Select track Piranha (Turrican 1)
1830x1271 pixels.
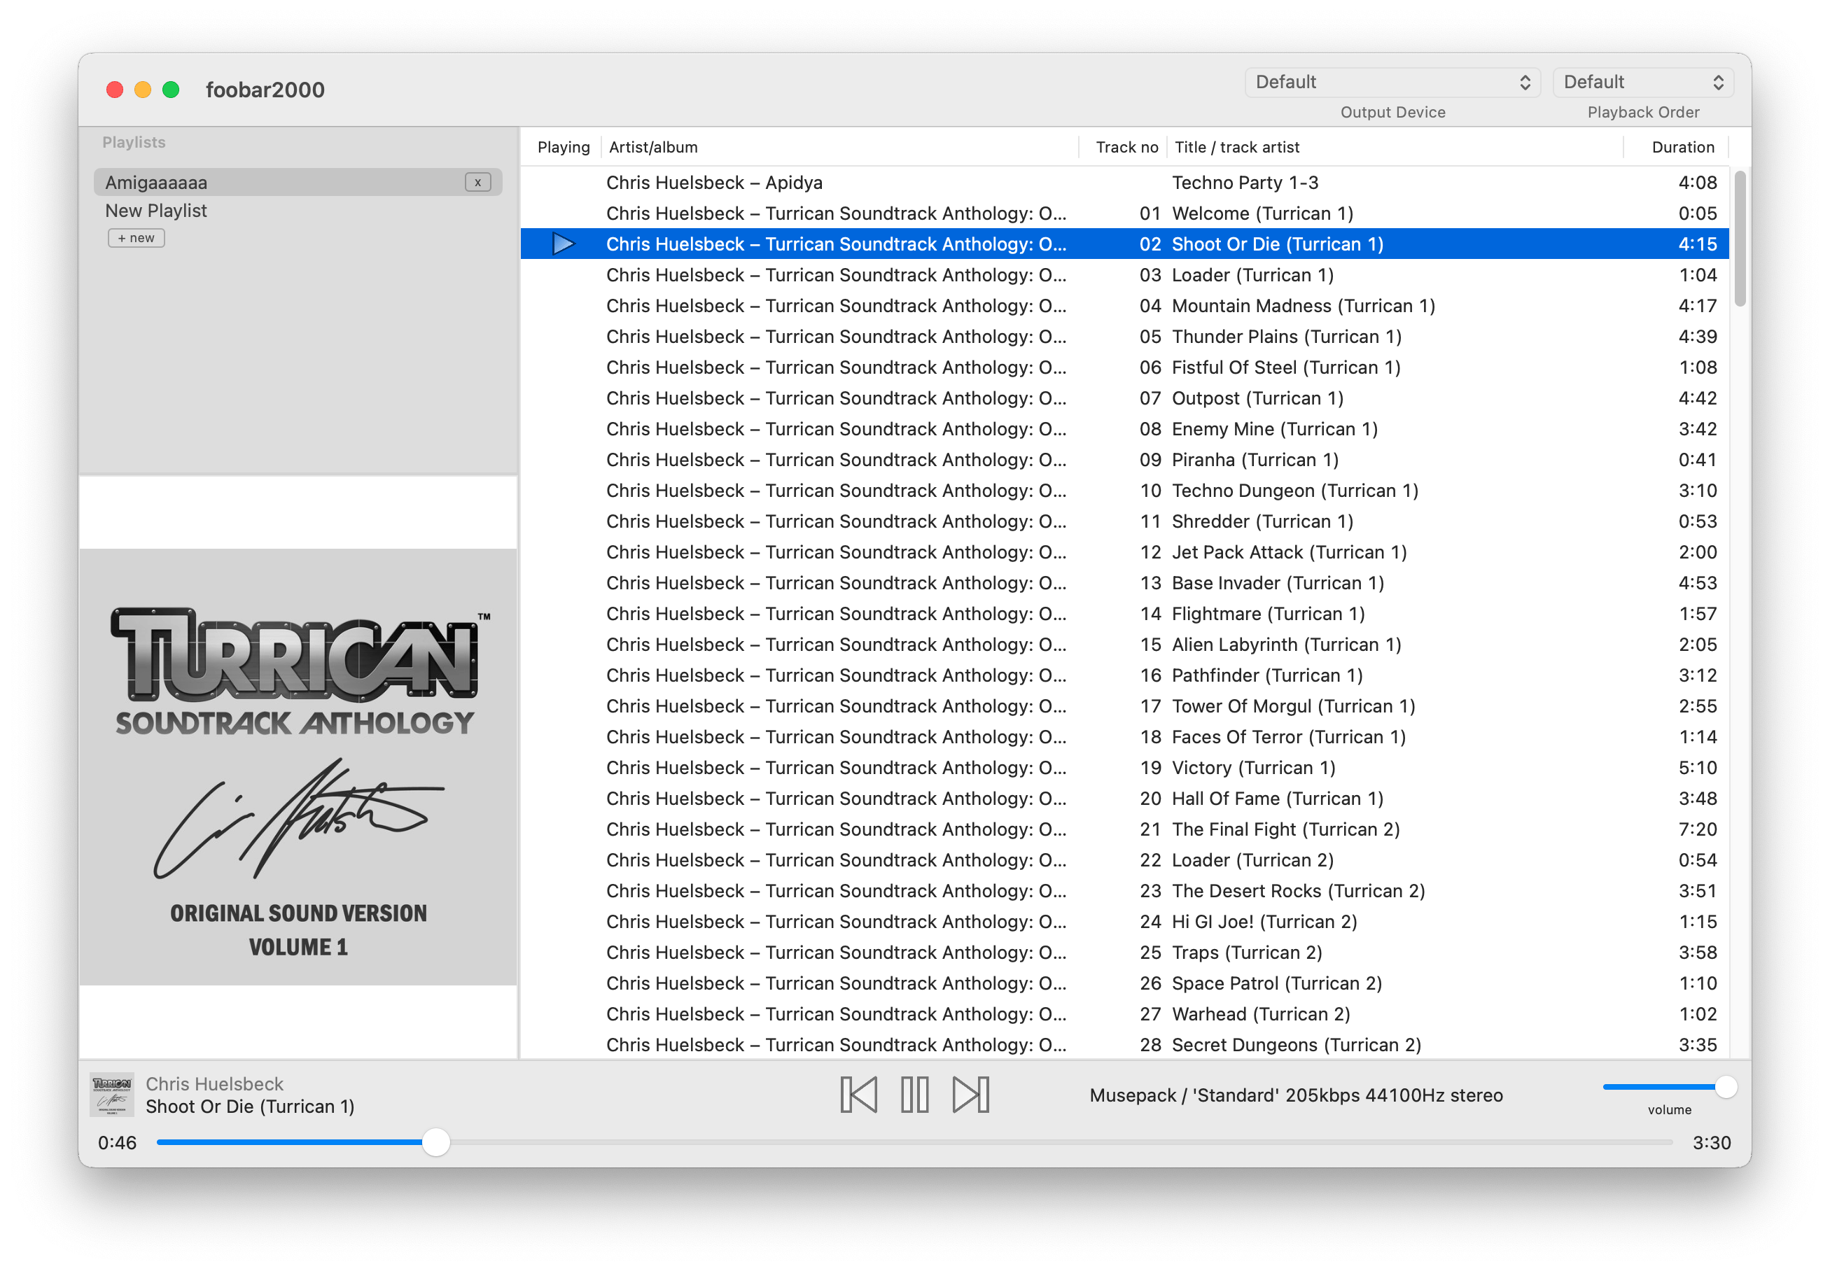click(x=1124, y=460)
